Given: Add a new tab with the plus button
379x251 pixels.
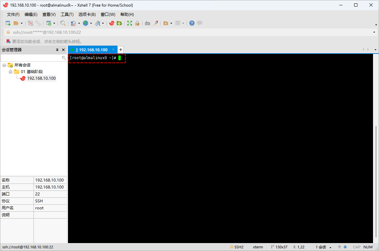Looking at the screenshot, I should coord(121,50).
